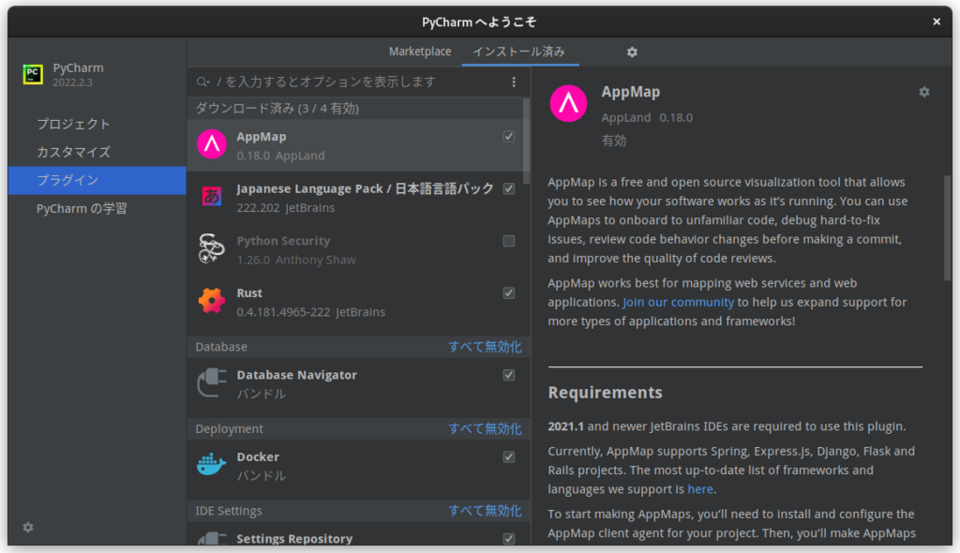This screenshot has height=553, width=960.
Task: Enable the Python Security plugin
Action: tap(509, 241)
